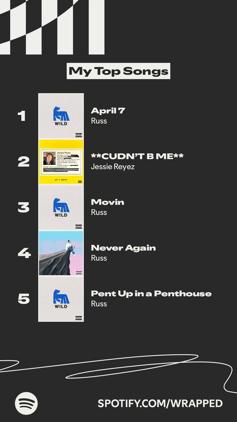Select the Movin song title

click(107, 202)
